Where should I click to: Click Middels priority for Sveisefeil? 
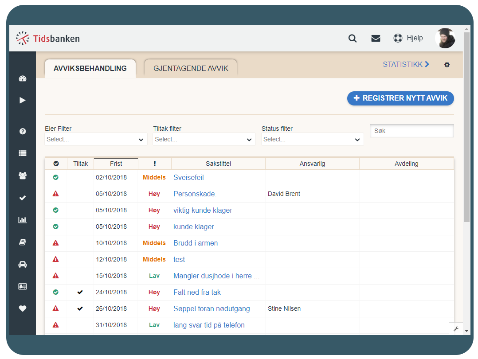[154, 177]
